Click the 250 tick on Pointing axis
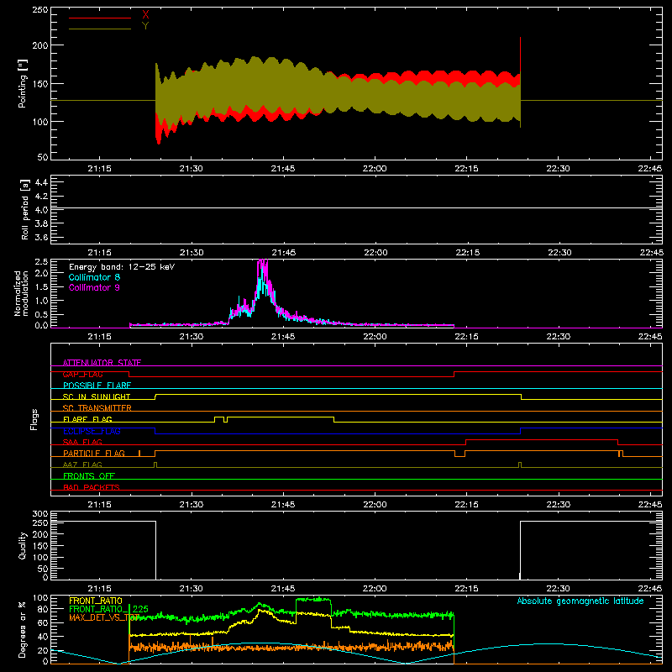This screenshot has width=672, height=672. [x=39, y=9]
